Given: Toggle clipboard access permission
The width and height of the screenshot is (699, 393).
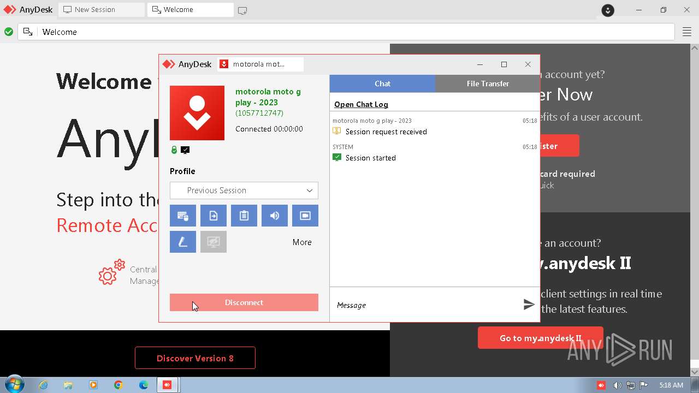Looking at the screenshot, I should pyautogui.click(x=244, y=216).
